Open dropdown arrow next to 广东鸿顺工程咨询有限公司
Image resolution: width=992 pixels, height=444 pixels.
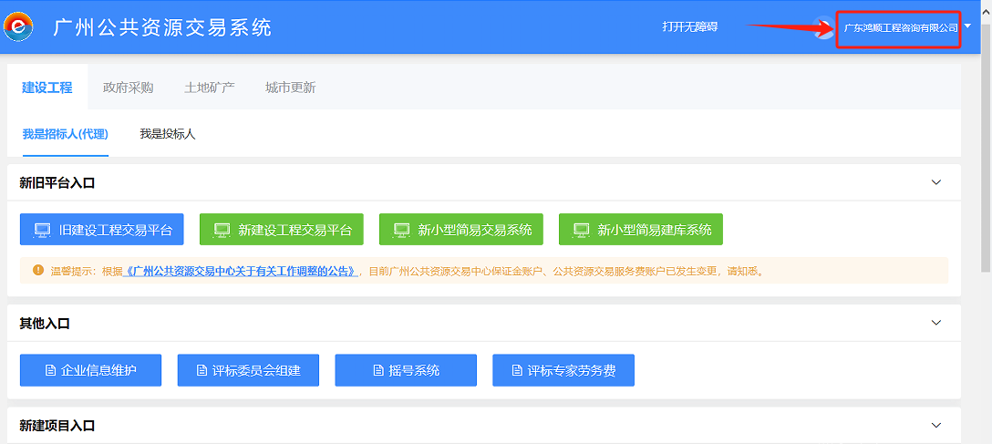click(969, 26)
